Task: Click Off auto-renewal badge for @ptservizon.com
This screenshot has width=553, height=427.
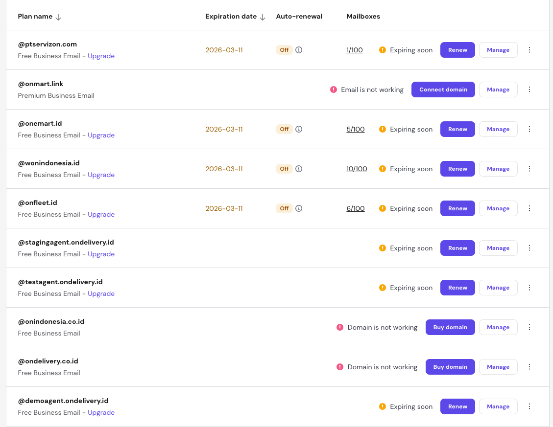Action: click(284, 50)
